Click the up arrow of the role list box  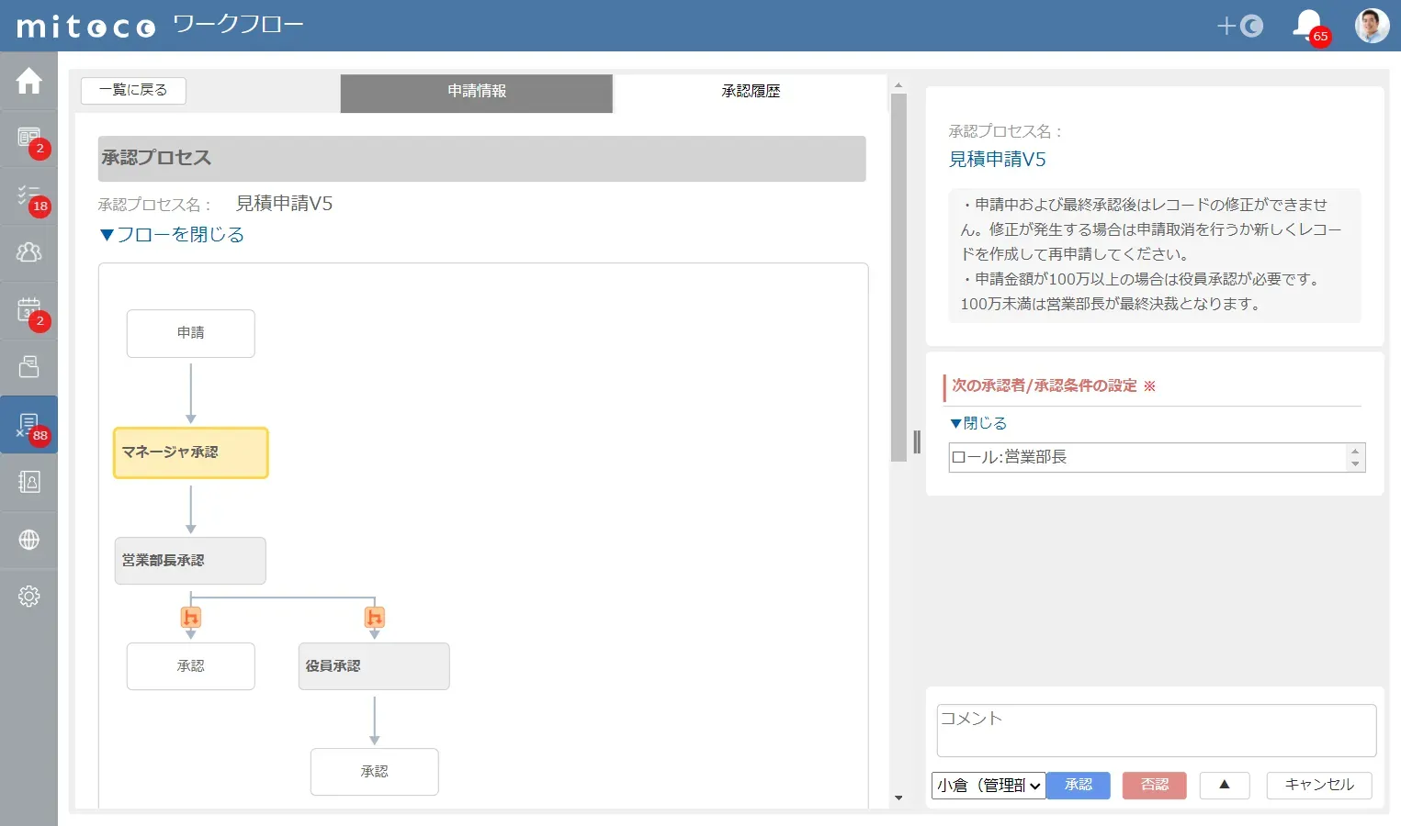tap(1355, 451)
